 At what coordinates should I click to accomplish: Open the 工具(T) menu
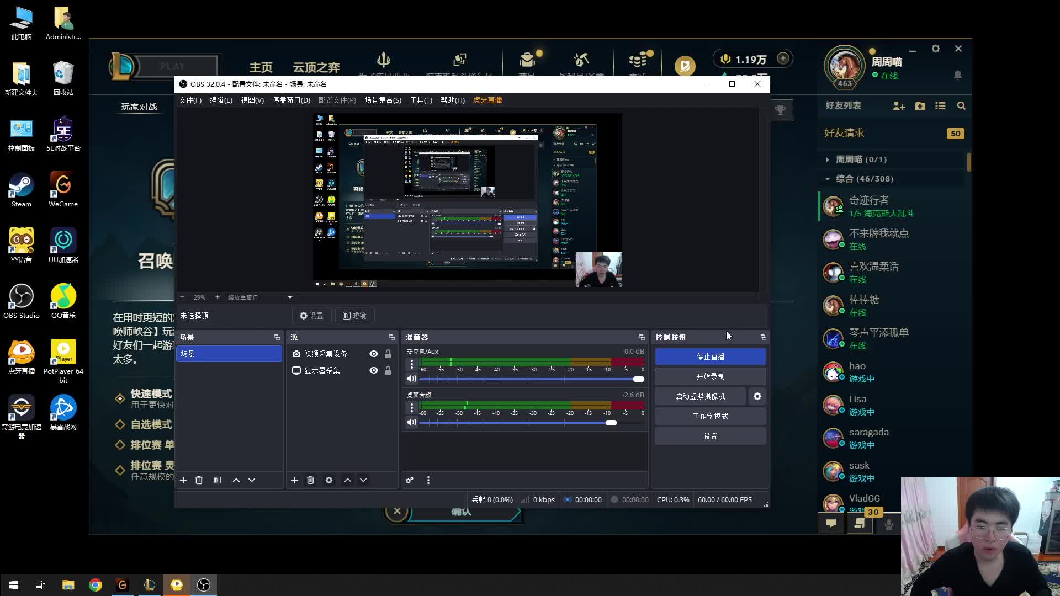click(x=421, y=100)
